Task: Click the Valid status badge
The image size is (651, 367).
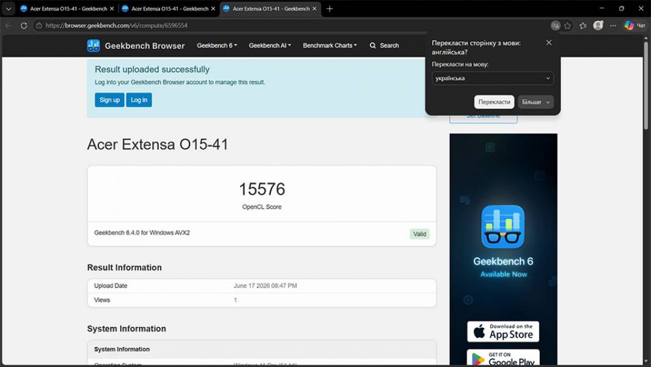Action: click(419, 234)
